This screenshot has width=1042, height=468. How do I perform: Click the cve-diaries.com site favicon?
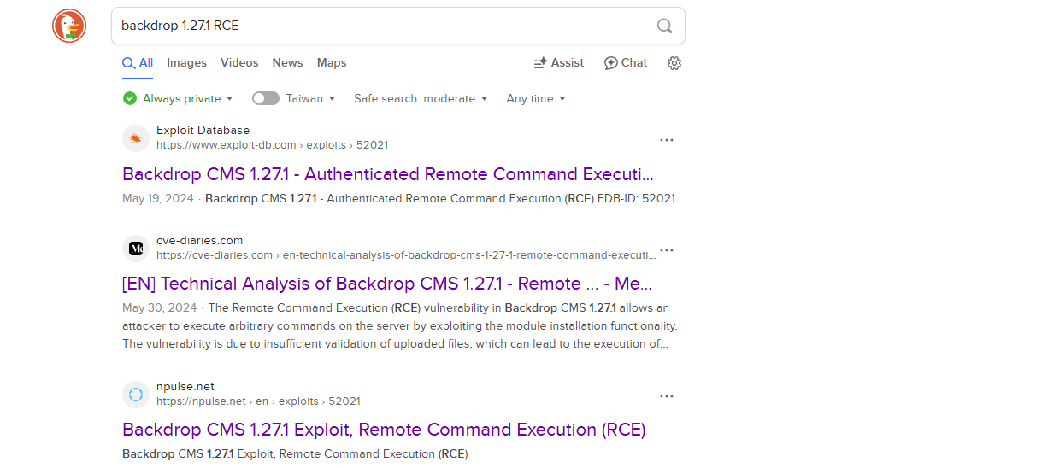click(x=136, y=249)
